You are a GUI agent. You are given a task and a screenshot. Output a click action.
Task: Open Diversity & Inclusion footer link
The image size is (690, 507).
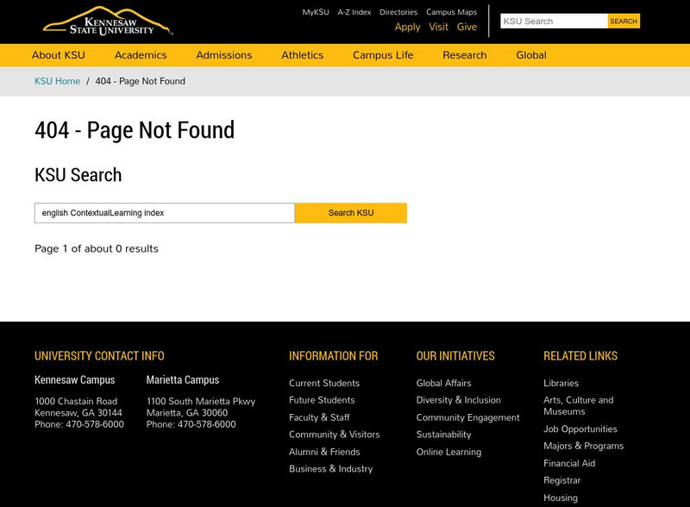[459, 400]
